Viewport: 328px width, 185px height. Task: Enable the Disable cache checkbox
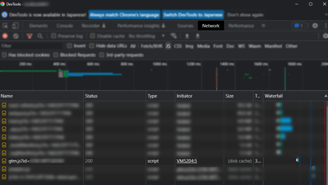(93, 36)
